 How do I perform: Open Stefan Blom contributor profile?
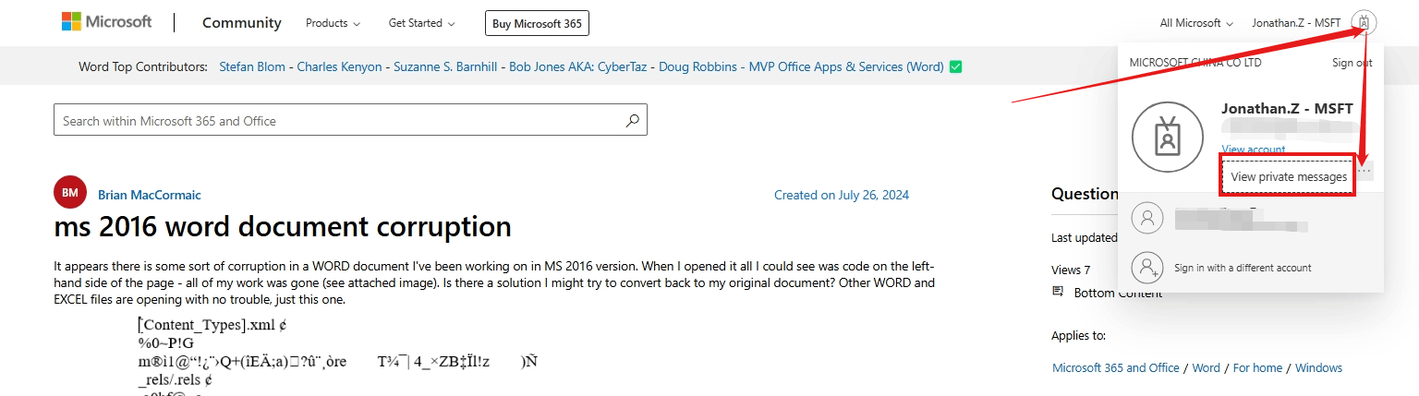point(252,66)
